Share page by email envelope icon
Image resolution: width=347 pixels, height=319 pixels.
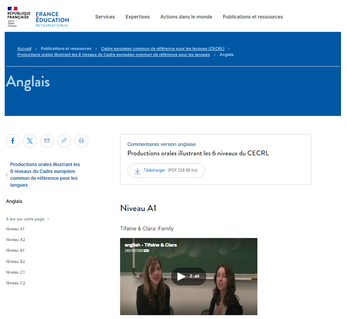47,141
